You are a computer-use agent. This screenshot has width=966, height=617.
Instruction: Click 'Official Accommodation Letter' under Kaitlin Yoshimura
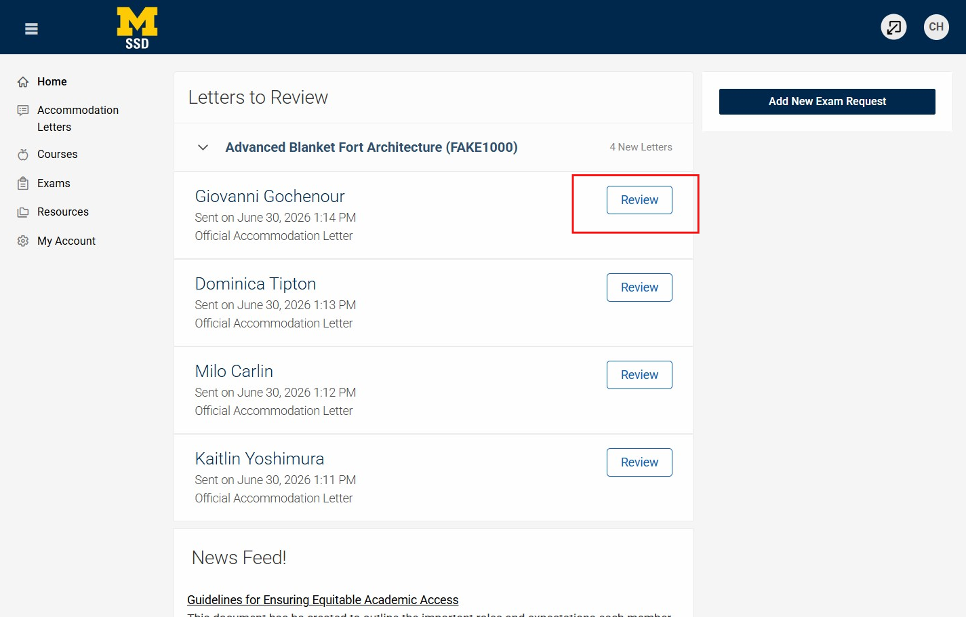pyautogui.click(x=274, y=498)
